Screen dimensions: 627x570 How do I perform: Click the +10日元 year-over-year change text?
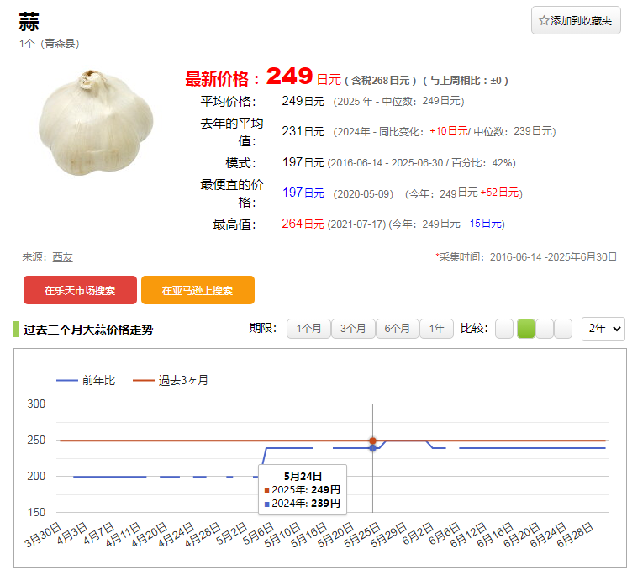449,131
